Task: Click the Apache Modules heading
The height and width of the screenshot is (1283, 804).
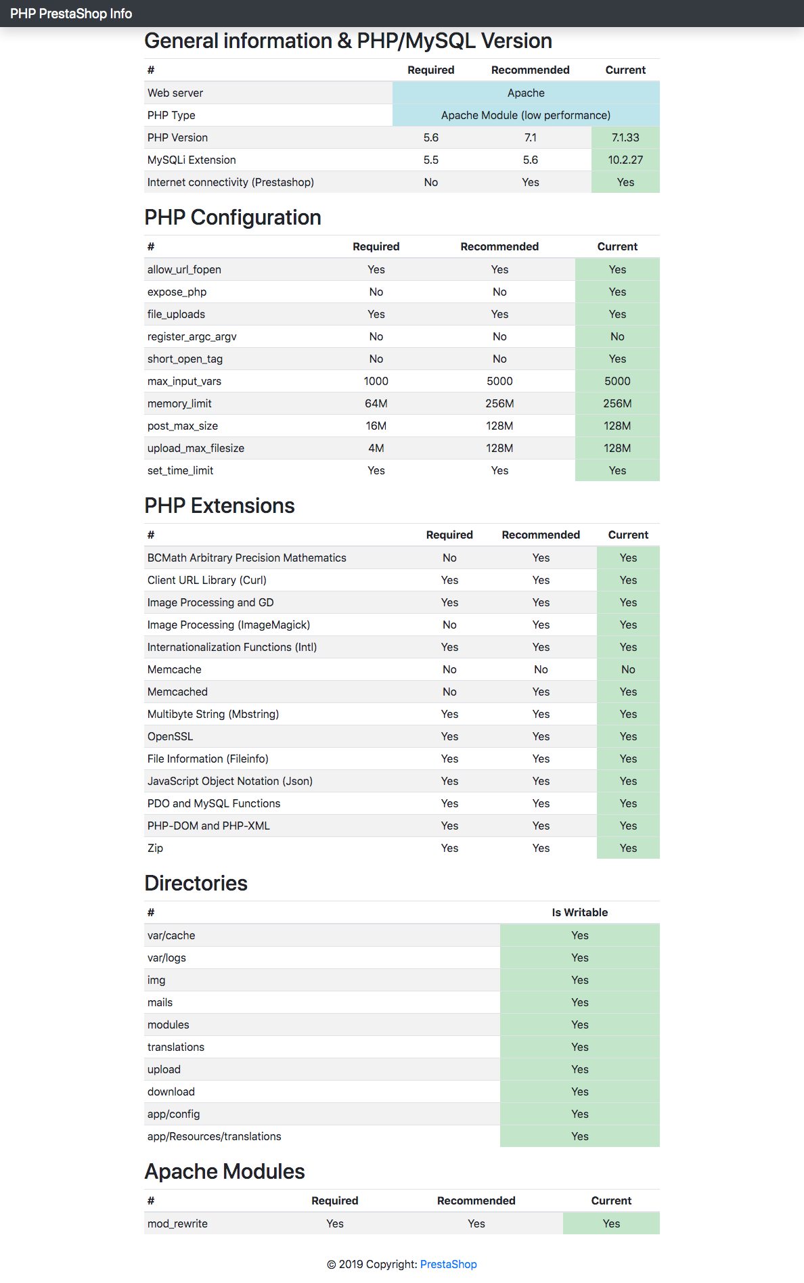Action: [x=225, y=1172]
